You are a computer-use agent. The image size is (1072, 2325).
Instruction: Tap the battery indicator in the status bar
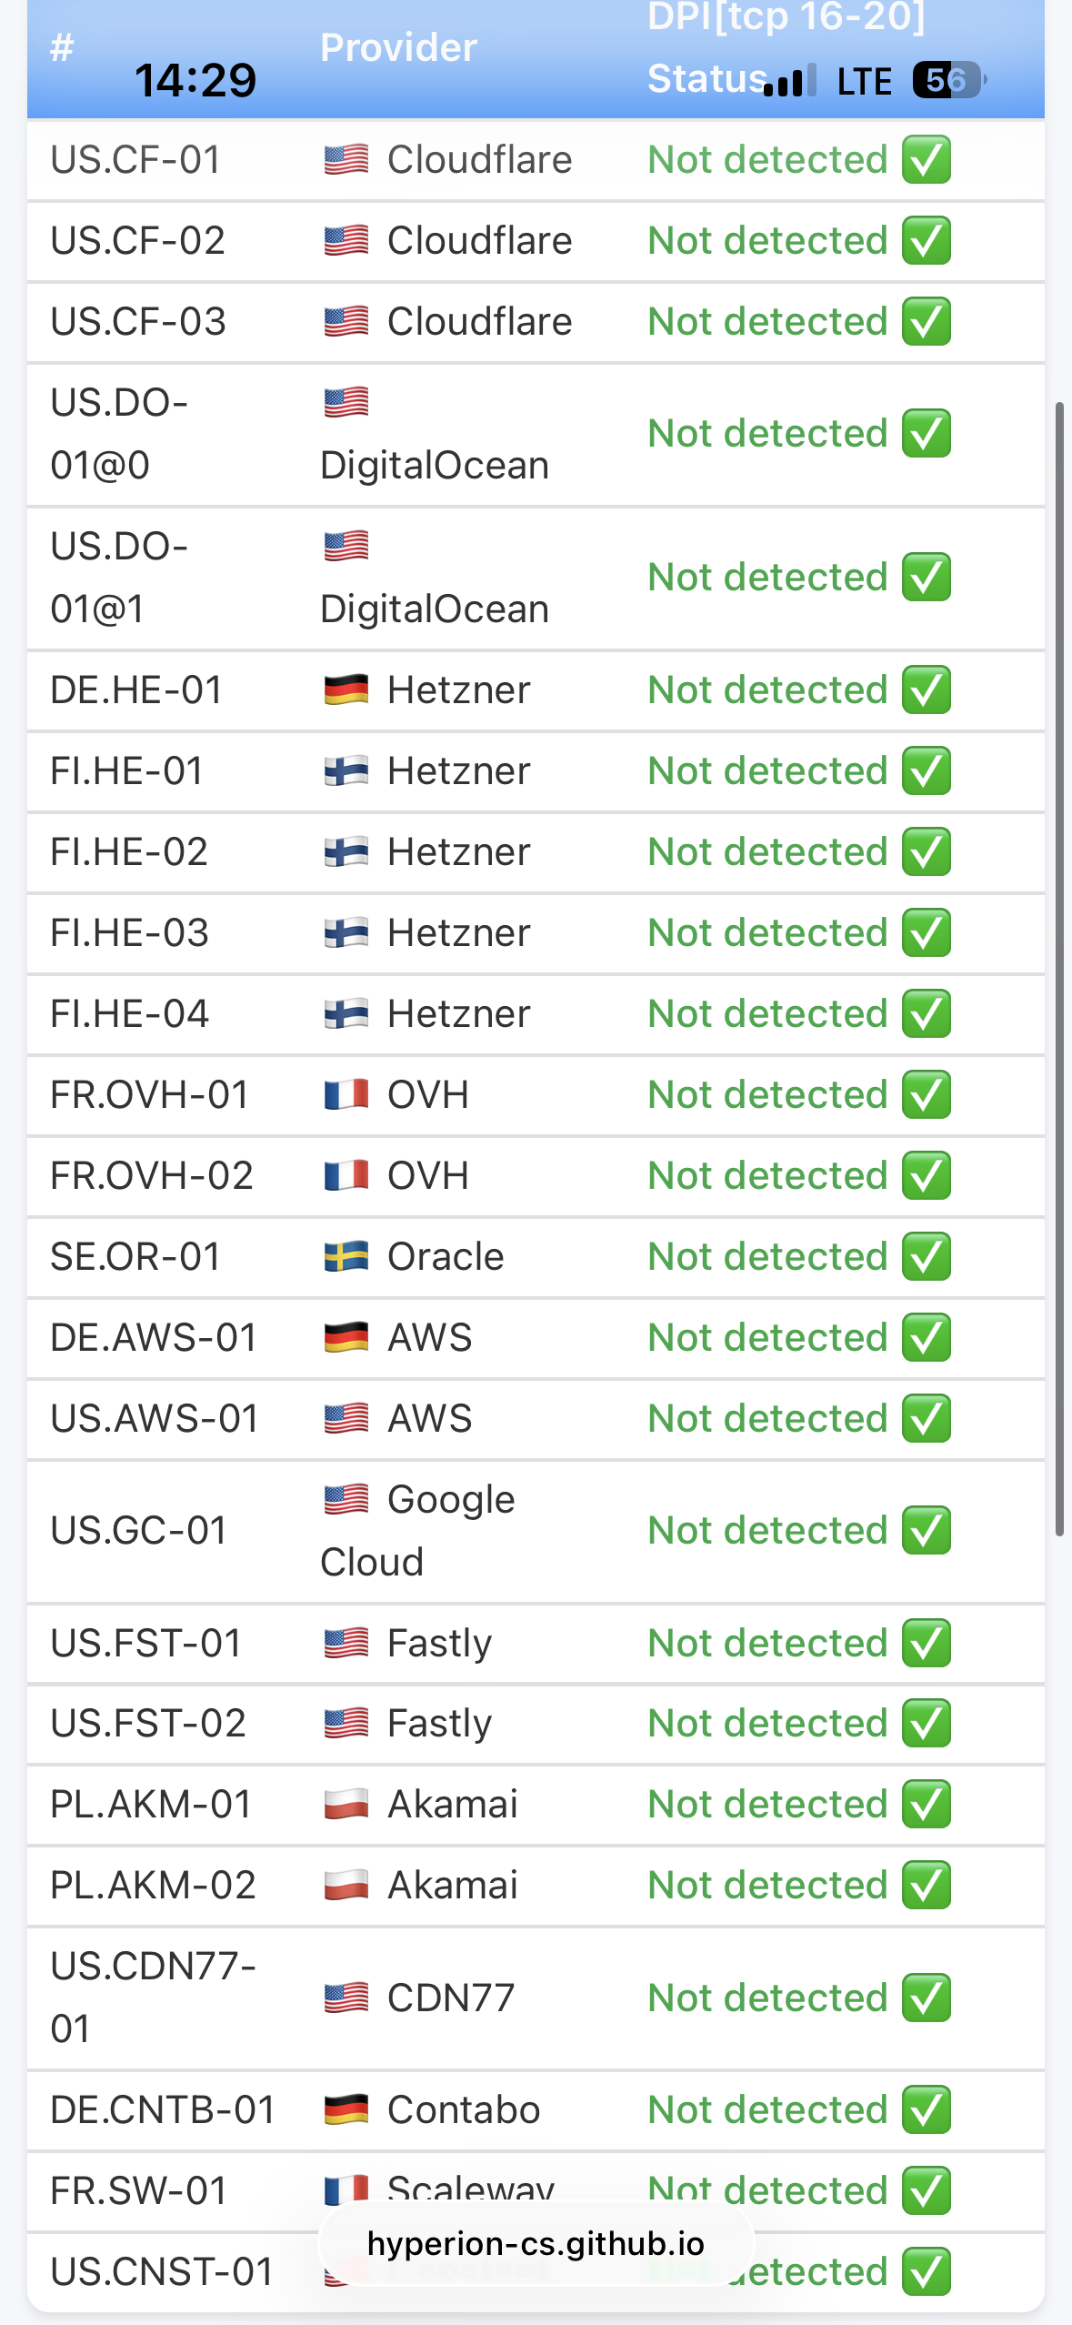click(x=947, y=80)
